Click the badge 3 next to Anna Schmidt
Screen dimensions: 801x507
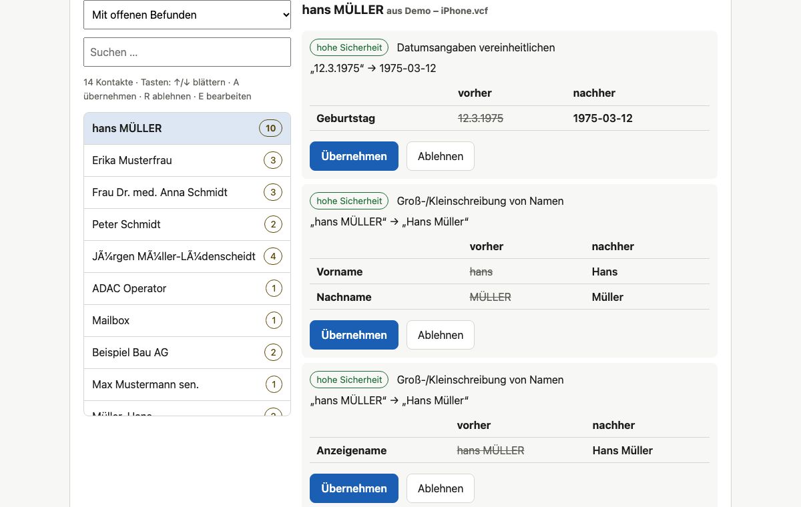click(273, 193)
